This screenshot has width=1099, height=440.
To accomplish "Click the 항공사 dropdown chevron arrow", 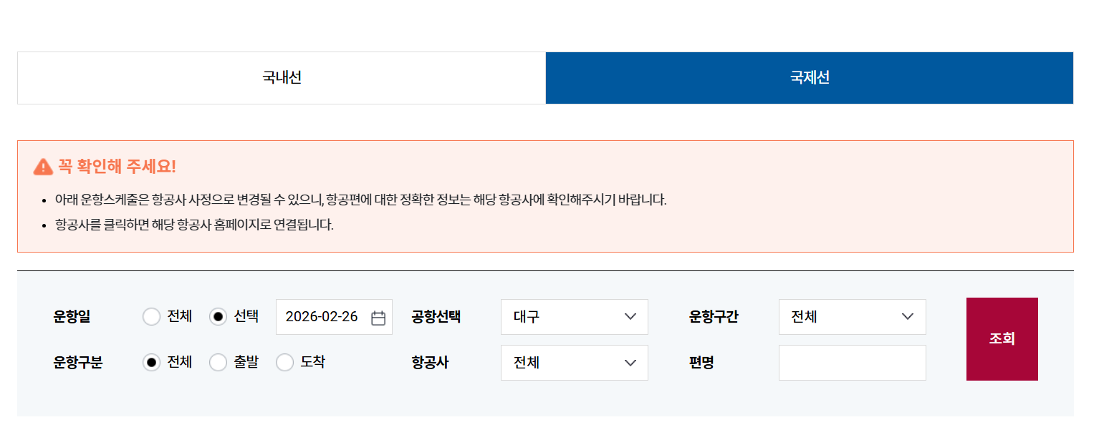I will coord(630,363).
